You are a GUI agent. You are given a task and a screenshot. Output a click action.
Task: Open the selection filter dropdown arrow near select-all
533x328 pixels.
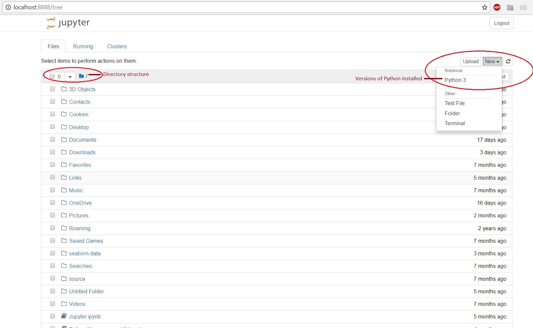[70, 77]
